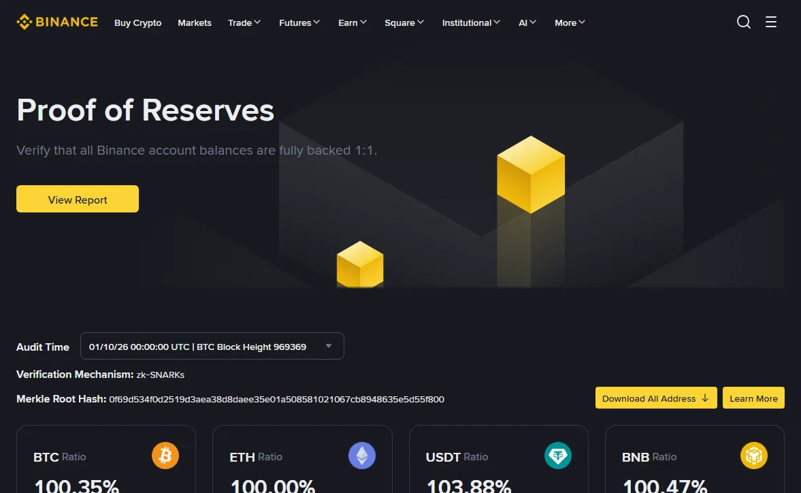Click the Merkle Root Hash value
The image size is (801, 493).
276,399
